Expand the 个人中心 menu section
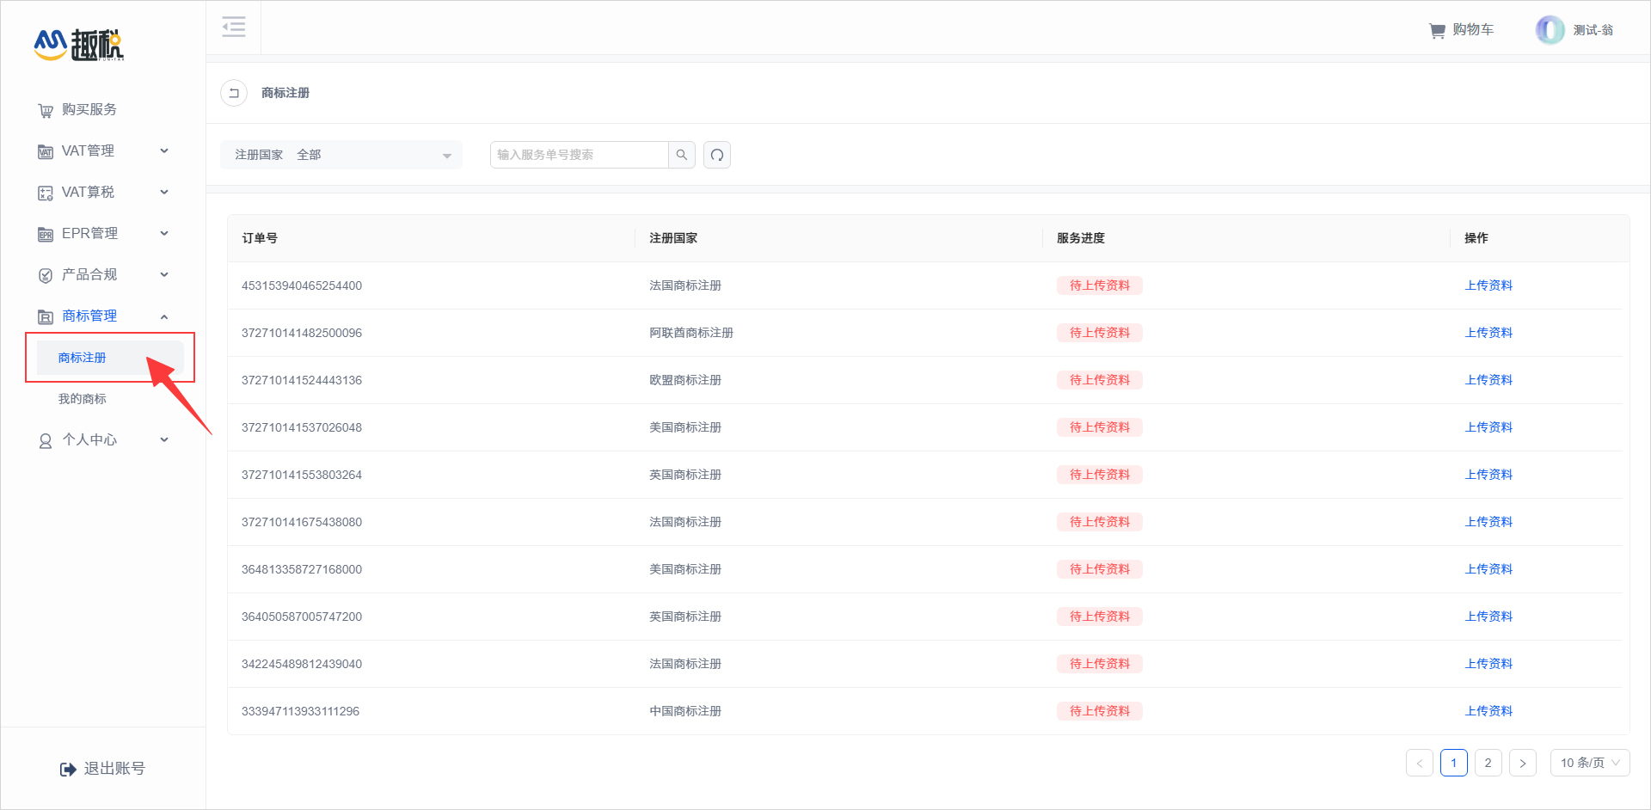 pyautogui.click(x=103, y=440)
